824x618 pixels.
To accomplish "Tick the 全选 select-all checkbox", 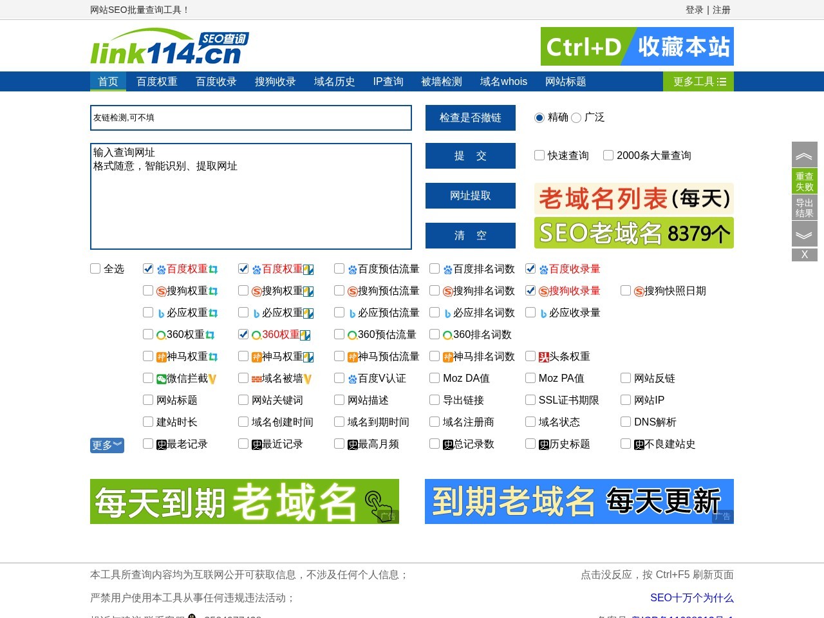I will click(x=95, y=268).
